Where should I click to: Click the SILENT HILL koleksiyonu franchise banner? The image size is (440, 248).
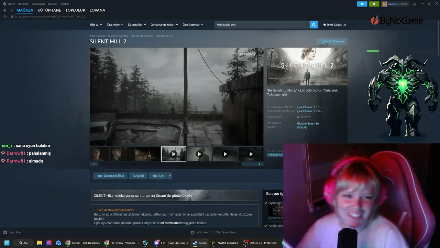coord(174,195)
